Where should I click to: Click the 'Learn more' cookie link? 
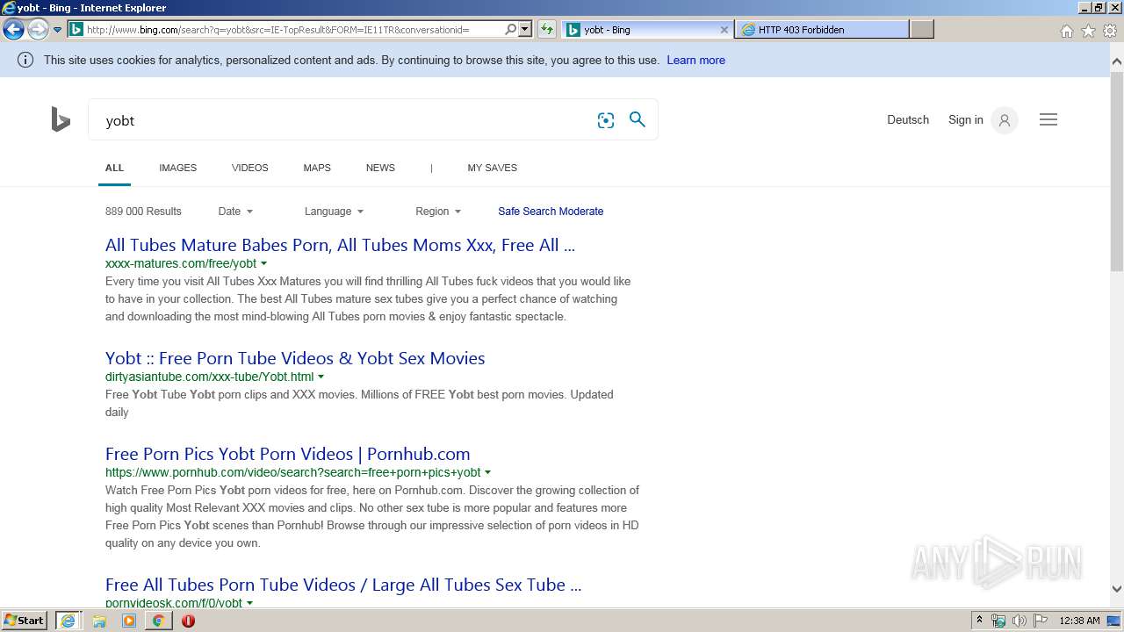tap(695, 61)
